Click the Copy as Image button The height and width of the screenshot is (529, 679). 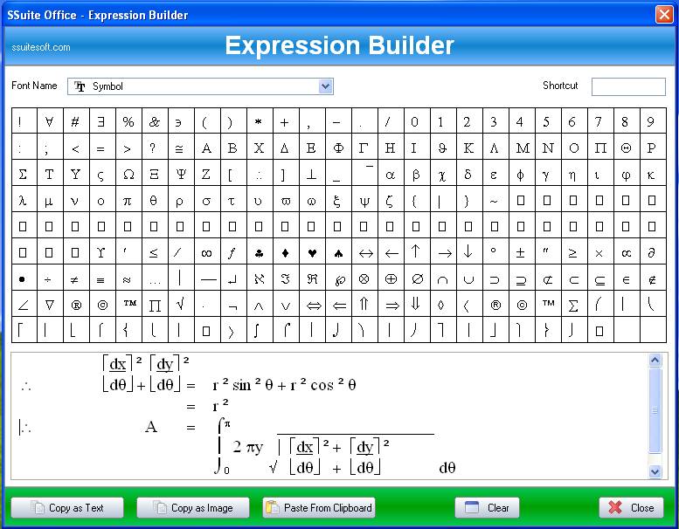193,508
